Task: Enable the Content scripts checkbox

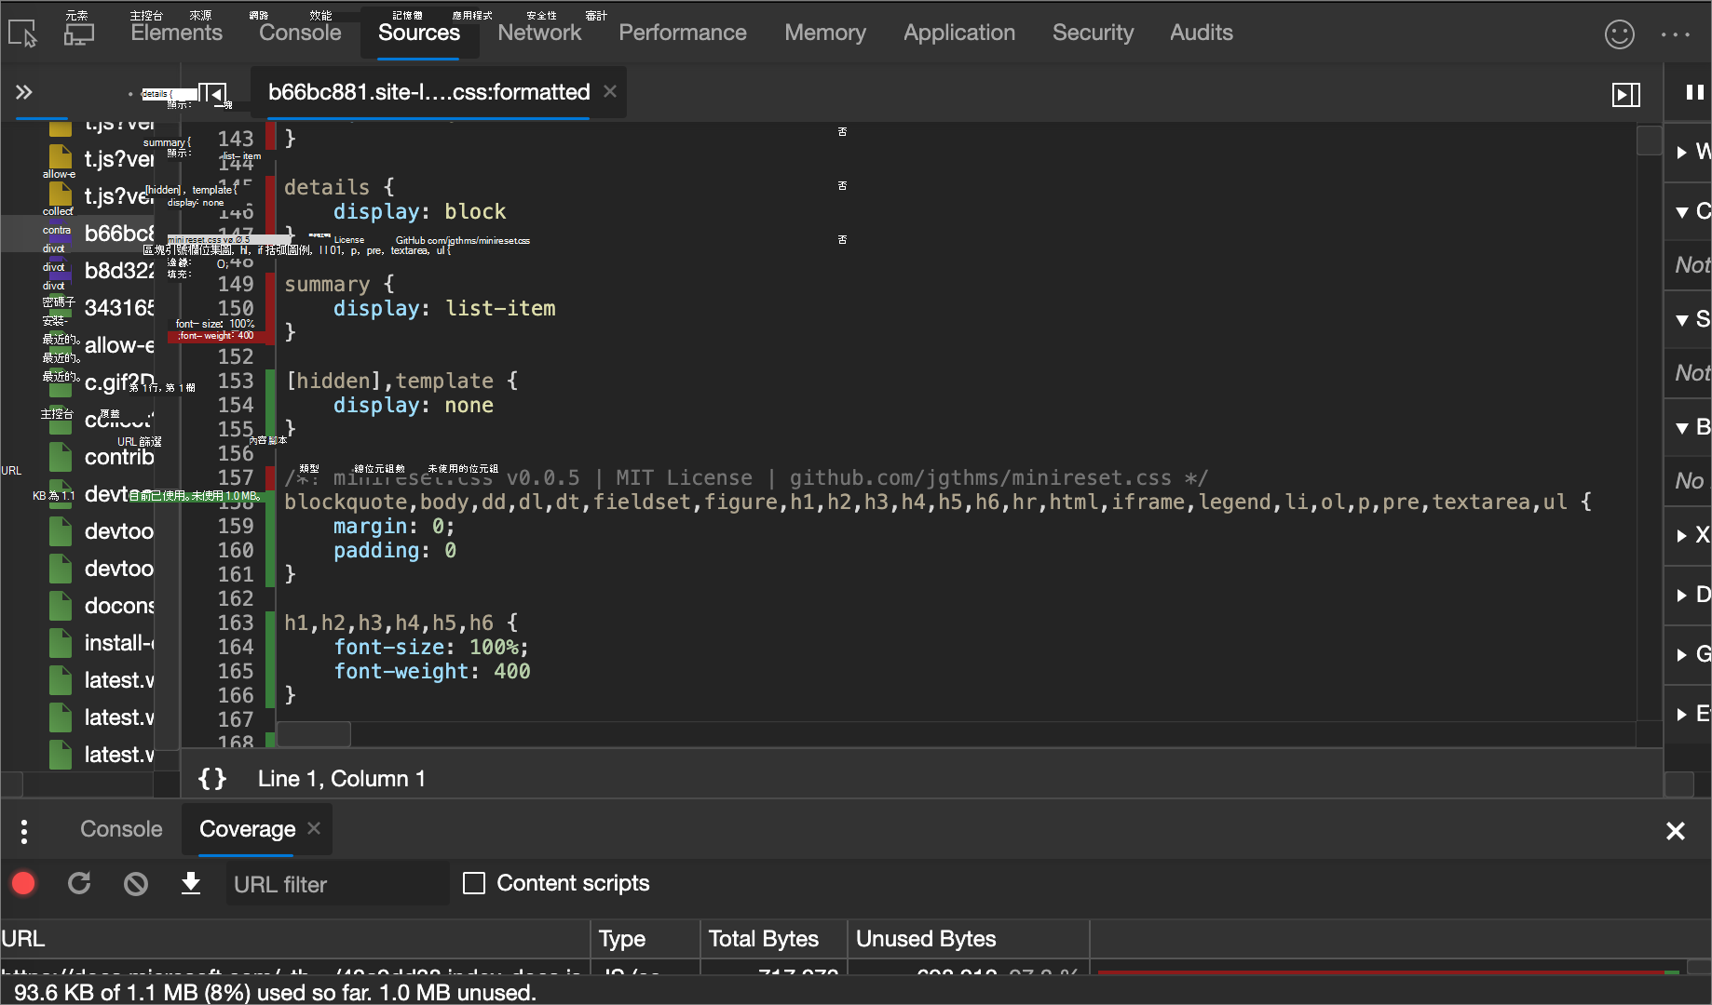Action: 474,883
